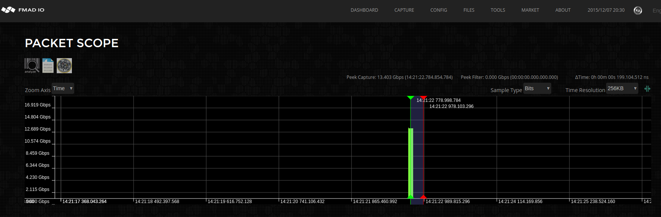The image size is (661, 217).
Task: Open the Tools menu
Action: point(498,10)
